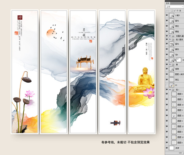Viewport: 184px width, 155px height.
Task: Hide the 背景 layer
Action: tap(167, 148)
